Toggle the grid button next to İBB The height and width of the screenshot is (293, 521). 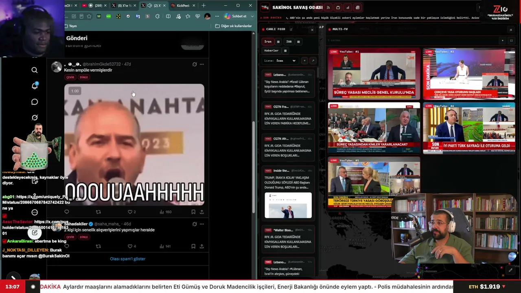[x=298, y=42]
